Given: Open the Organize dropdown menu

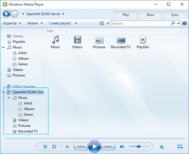Looking at the screenshot, I should coord(12,23).
